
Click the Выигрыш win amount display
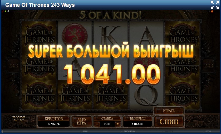pos(137,124)
